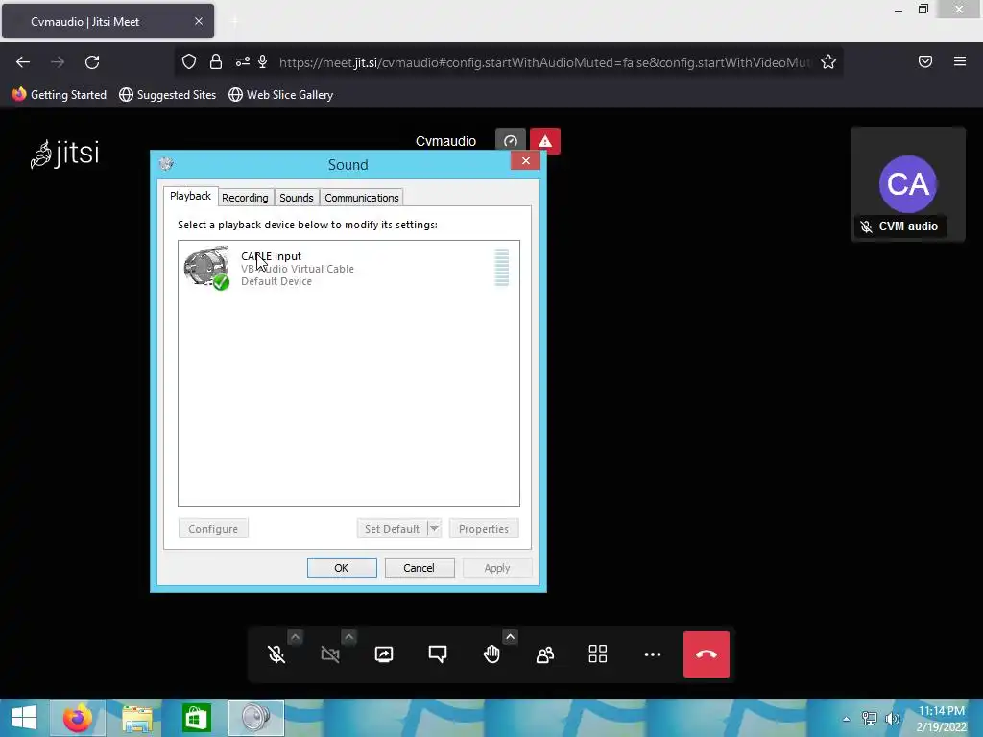Screen dimensions: 983x737
Task: Open the Windows Store from taskbar
Action: click(x=196, y=718)
